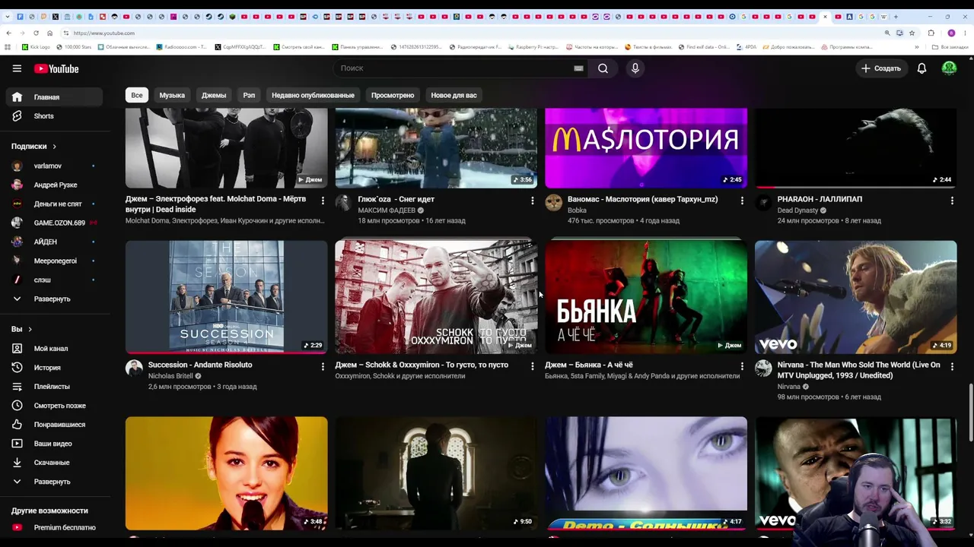Open options menu for Schokk & Oxxxymiron mix
Image resolution: width=974 pixels, height=547 pixels.
[x=532, y=366]
